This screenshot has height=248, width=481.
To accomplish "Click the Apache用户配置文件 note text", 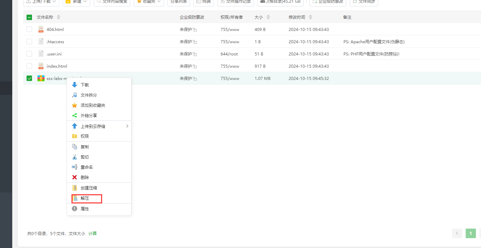I will (x=374, y=42).
